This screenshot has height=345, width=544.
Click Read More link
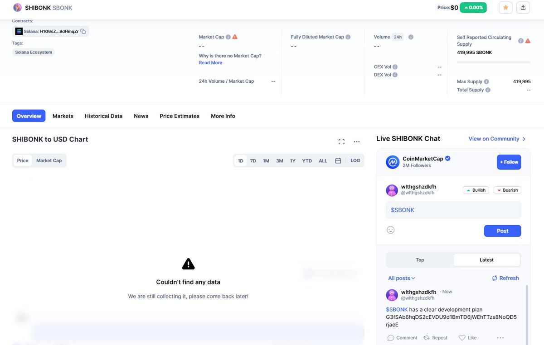pos(210,63)
